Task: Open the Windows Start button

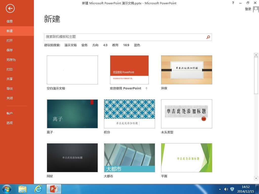Action: click(7, 189)
